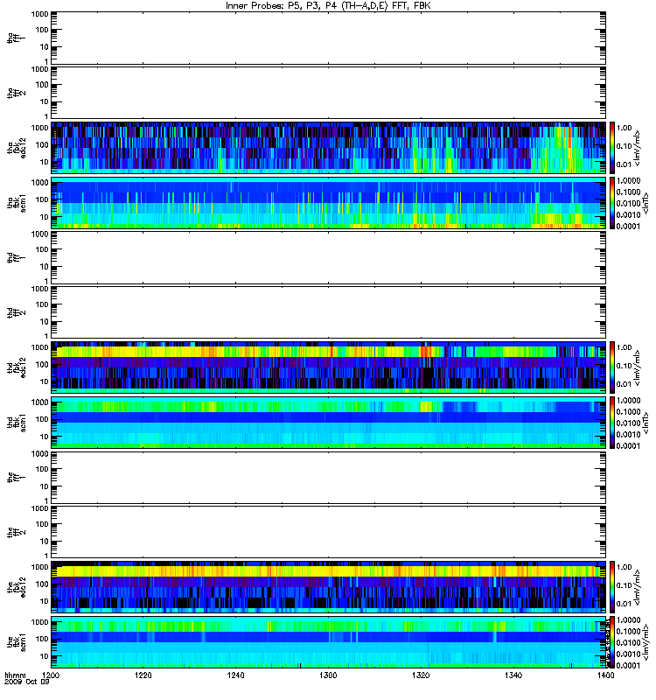Screen dimensions: 656x700
Task: Click the 'the fbk scm1' color bar
Action: click(x=612, y=642)
